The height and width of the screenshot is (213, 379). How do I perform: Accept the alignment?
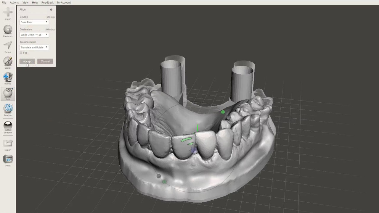click(27, 61)
